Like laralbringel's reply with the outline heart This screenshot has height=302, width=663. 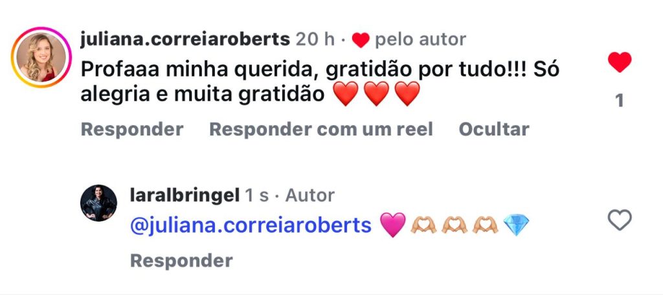[x=620, y=220]
